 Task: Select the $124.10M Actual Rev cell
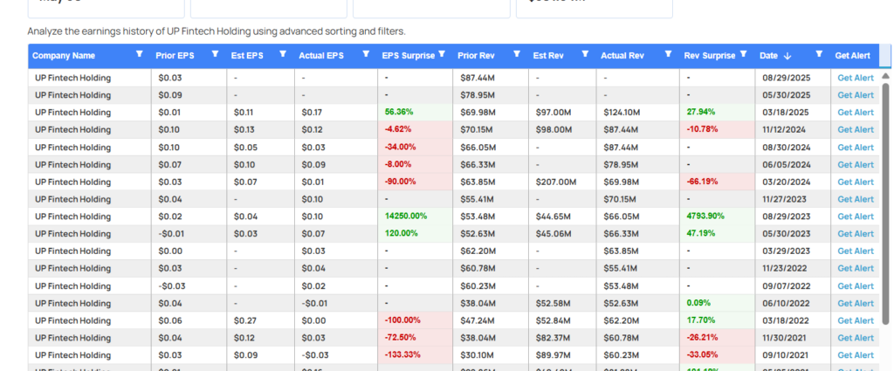click(x=638, y=113)
